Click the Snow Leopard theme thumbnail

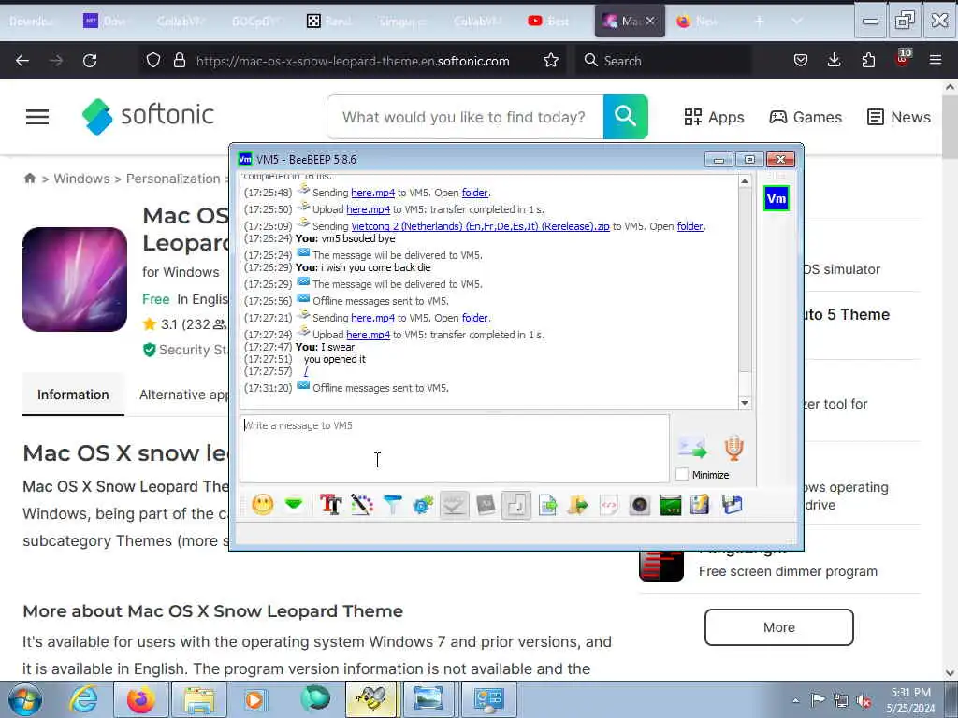click(75, 280)
